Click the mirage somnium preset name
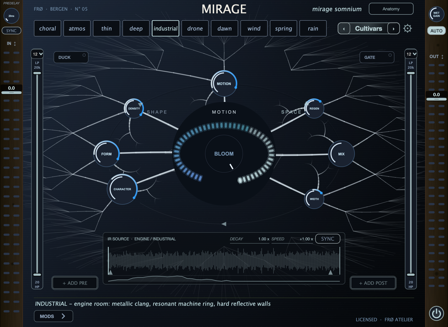 point(337,9)
